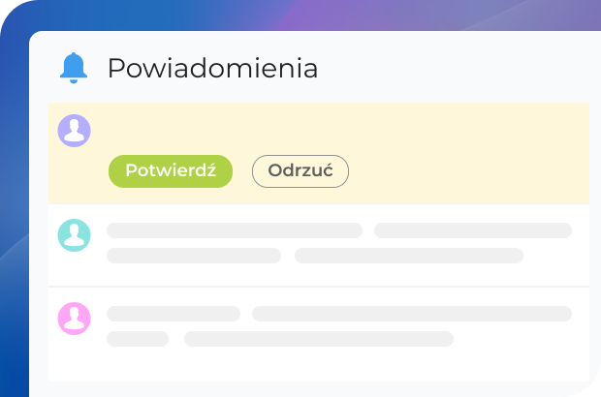Click short top placeholder bar beside pink avatar

[174, 314]
